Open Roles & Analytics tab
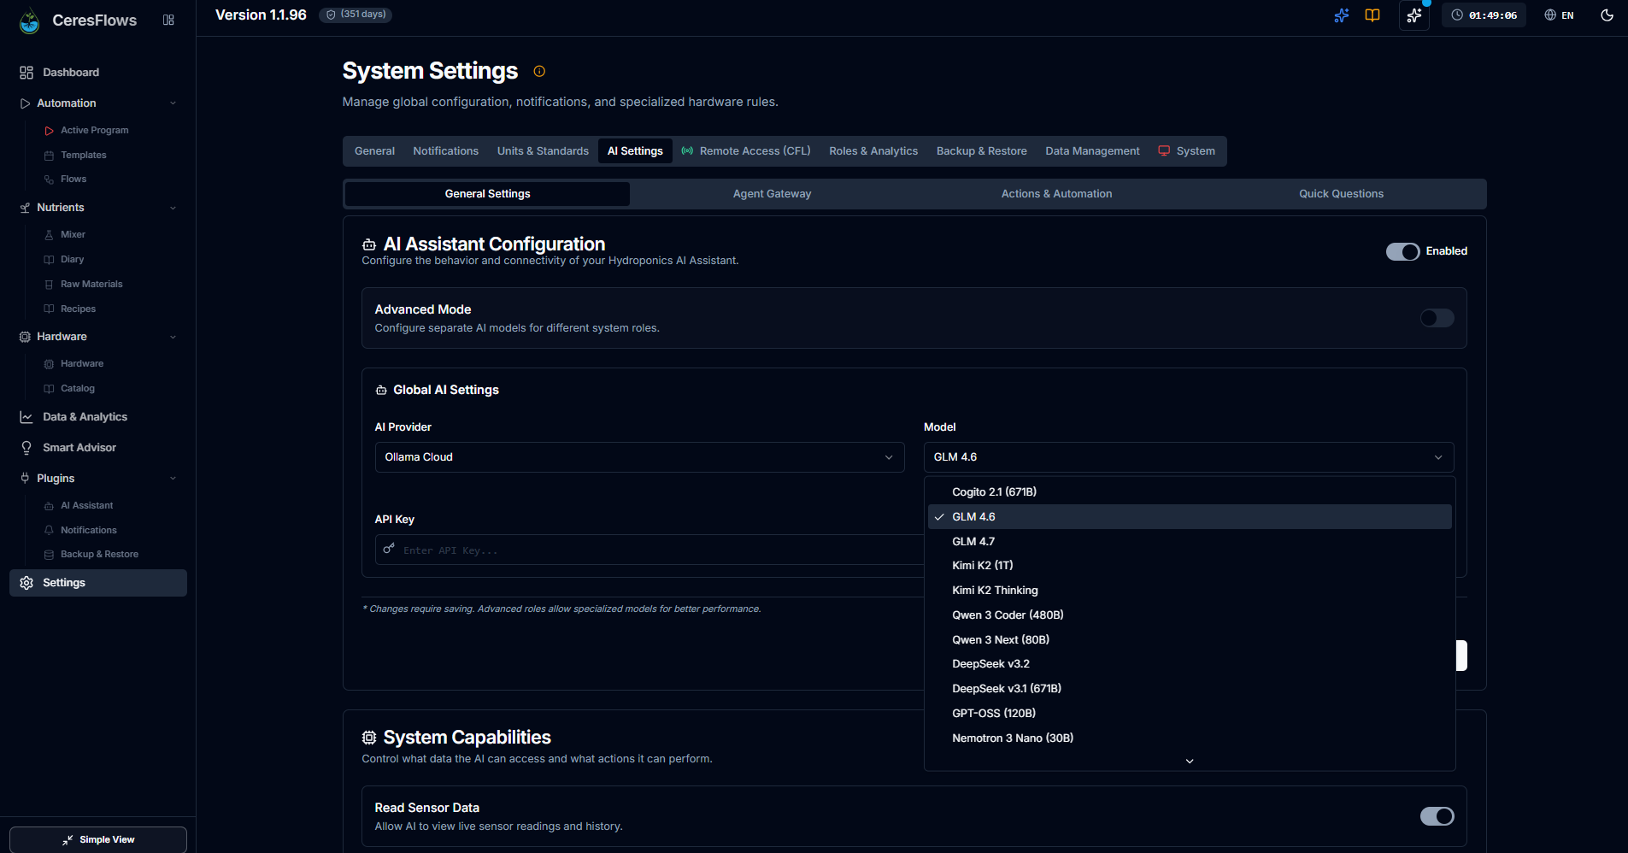Image resolution: width=1628 pixels, height=853 pixels. click(873, 151)
